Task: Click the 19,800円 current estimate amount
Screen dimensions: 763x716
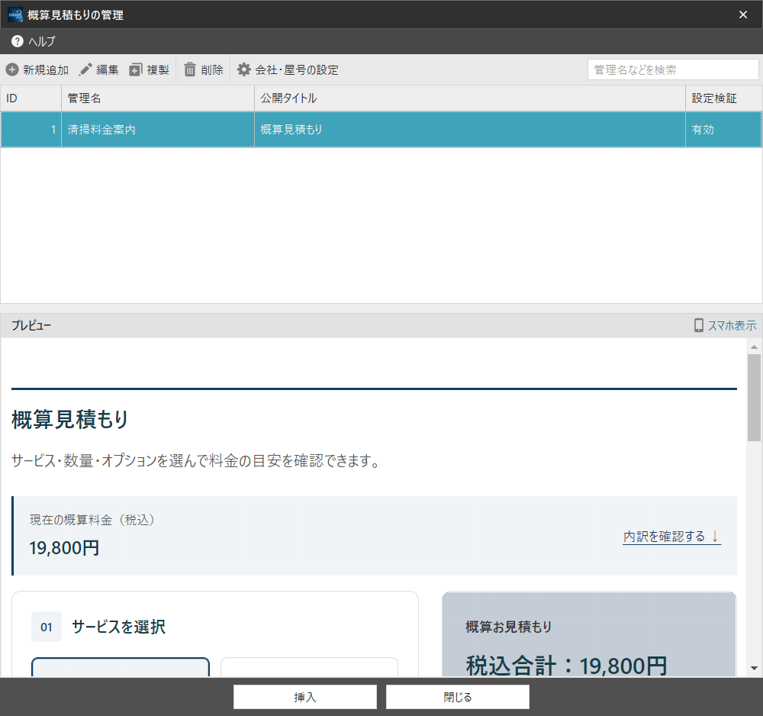Action: (x=64, y=548)
